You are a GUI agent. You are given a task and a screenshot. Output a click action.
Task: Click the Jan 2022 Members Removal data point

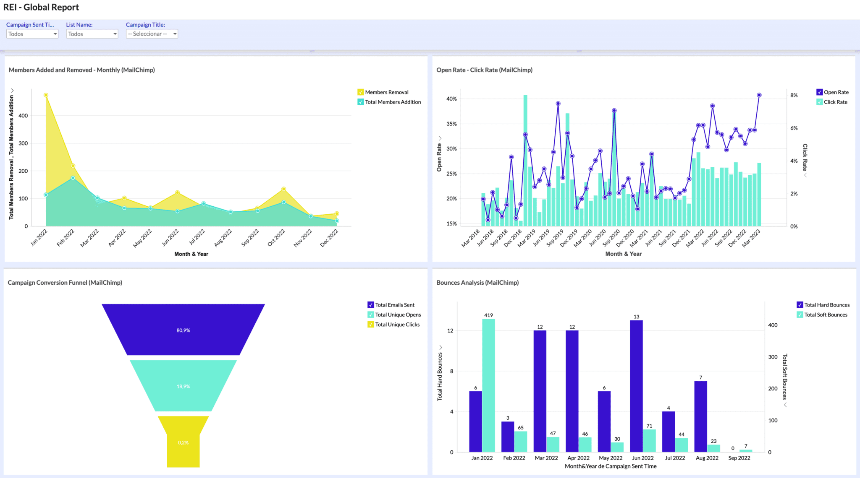coord(46,95)
